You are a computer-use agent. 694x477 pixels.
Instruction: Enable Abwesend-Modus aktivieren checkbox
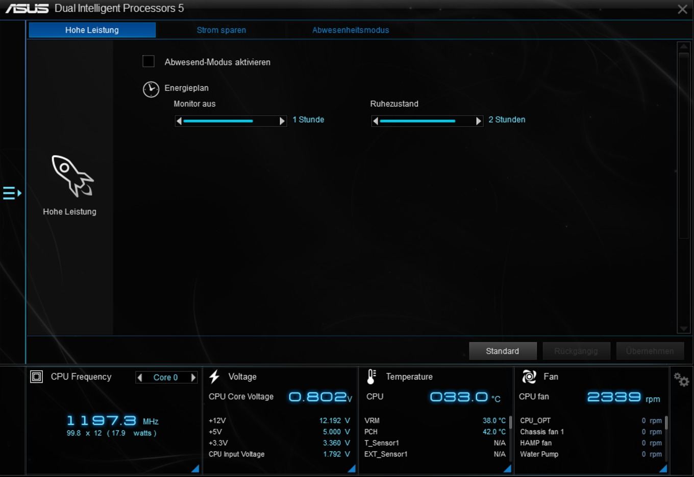click(148, 61)
